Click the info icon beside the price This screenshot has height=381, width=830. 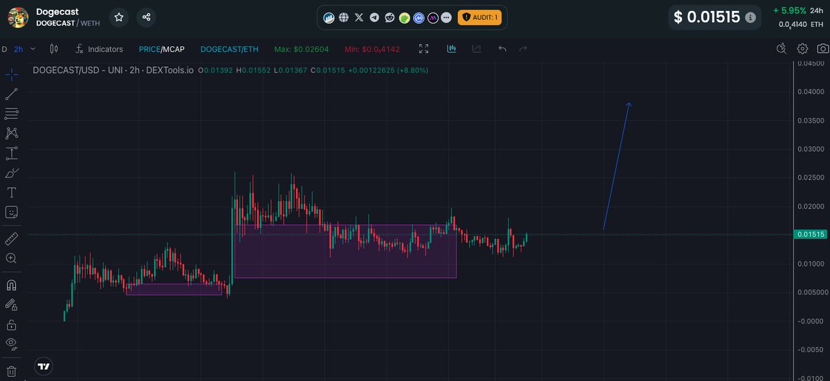click(750, 17)
